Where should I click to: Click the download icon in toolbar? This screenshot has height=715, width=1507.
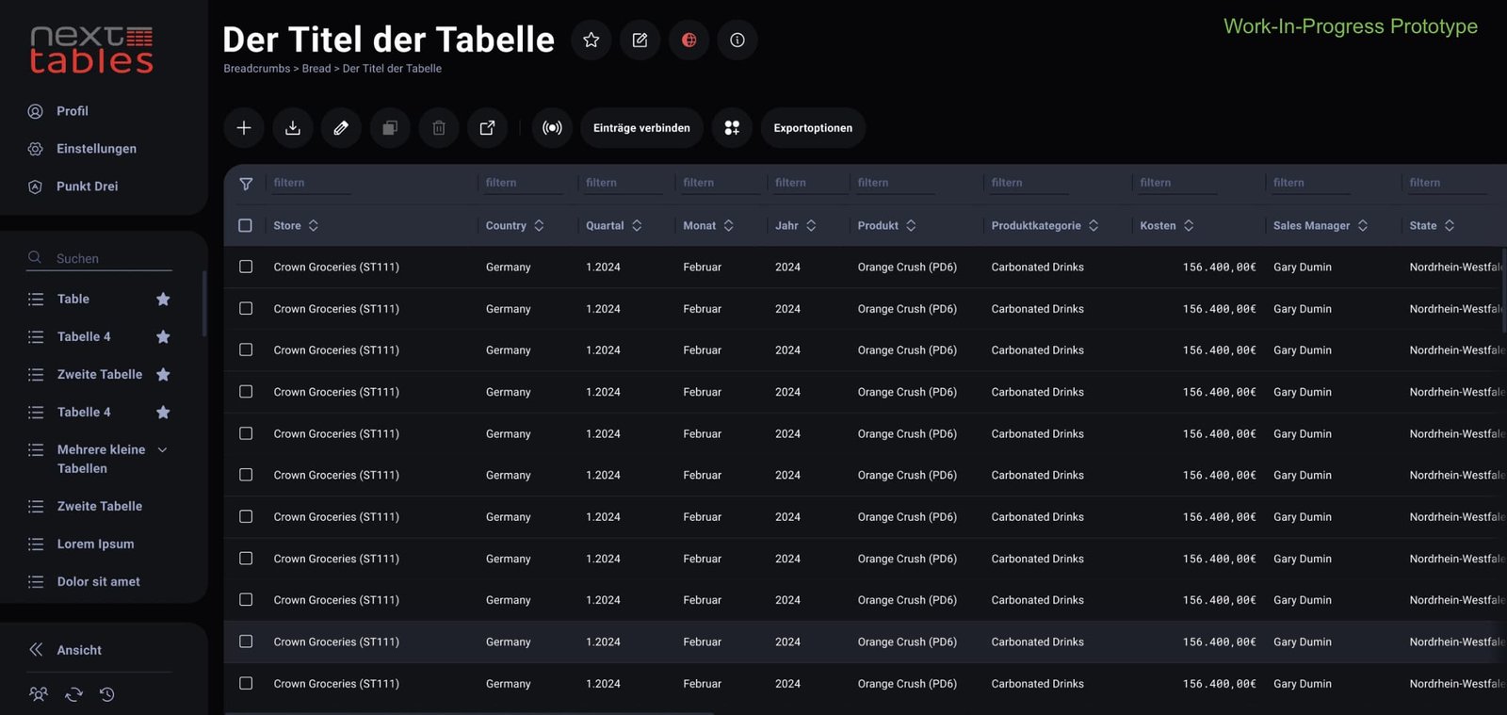pos(293,128)
